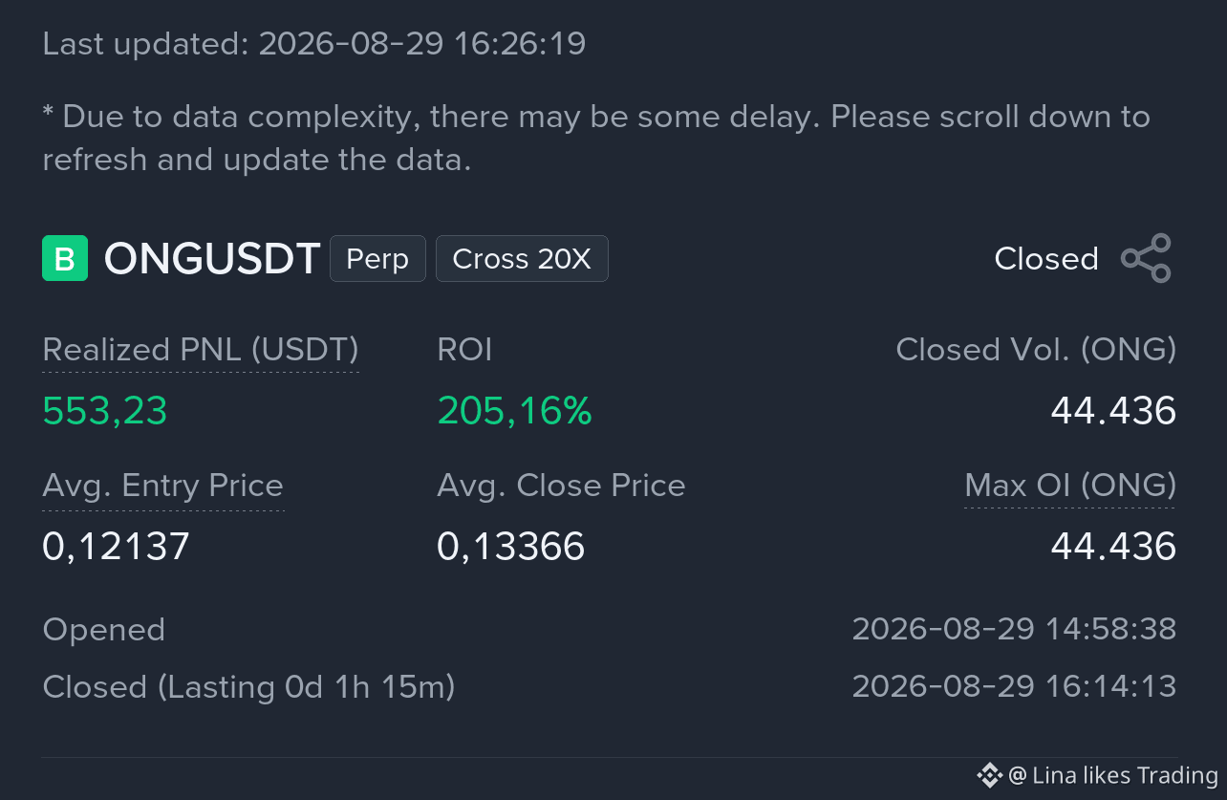
Task: Click the share icon next to Closed
Action: pyautogui.click(x=1146, y=258)
